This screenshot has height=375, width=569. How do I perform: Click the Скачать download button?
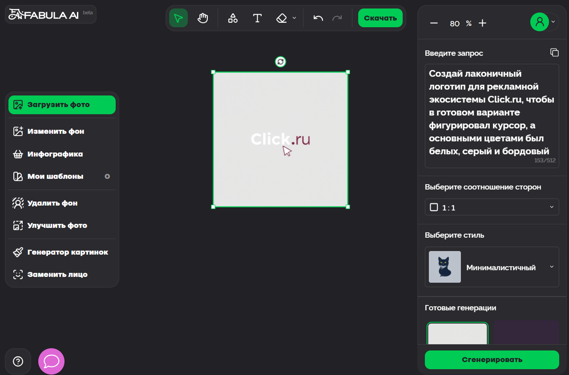click(x=380, y=18)
